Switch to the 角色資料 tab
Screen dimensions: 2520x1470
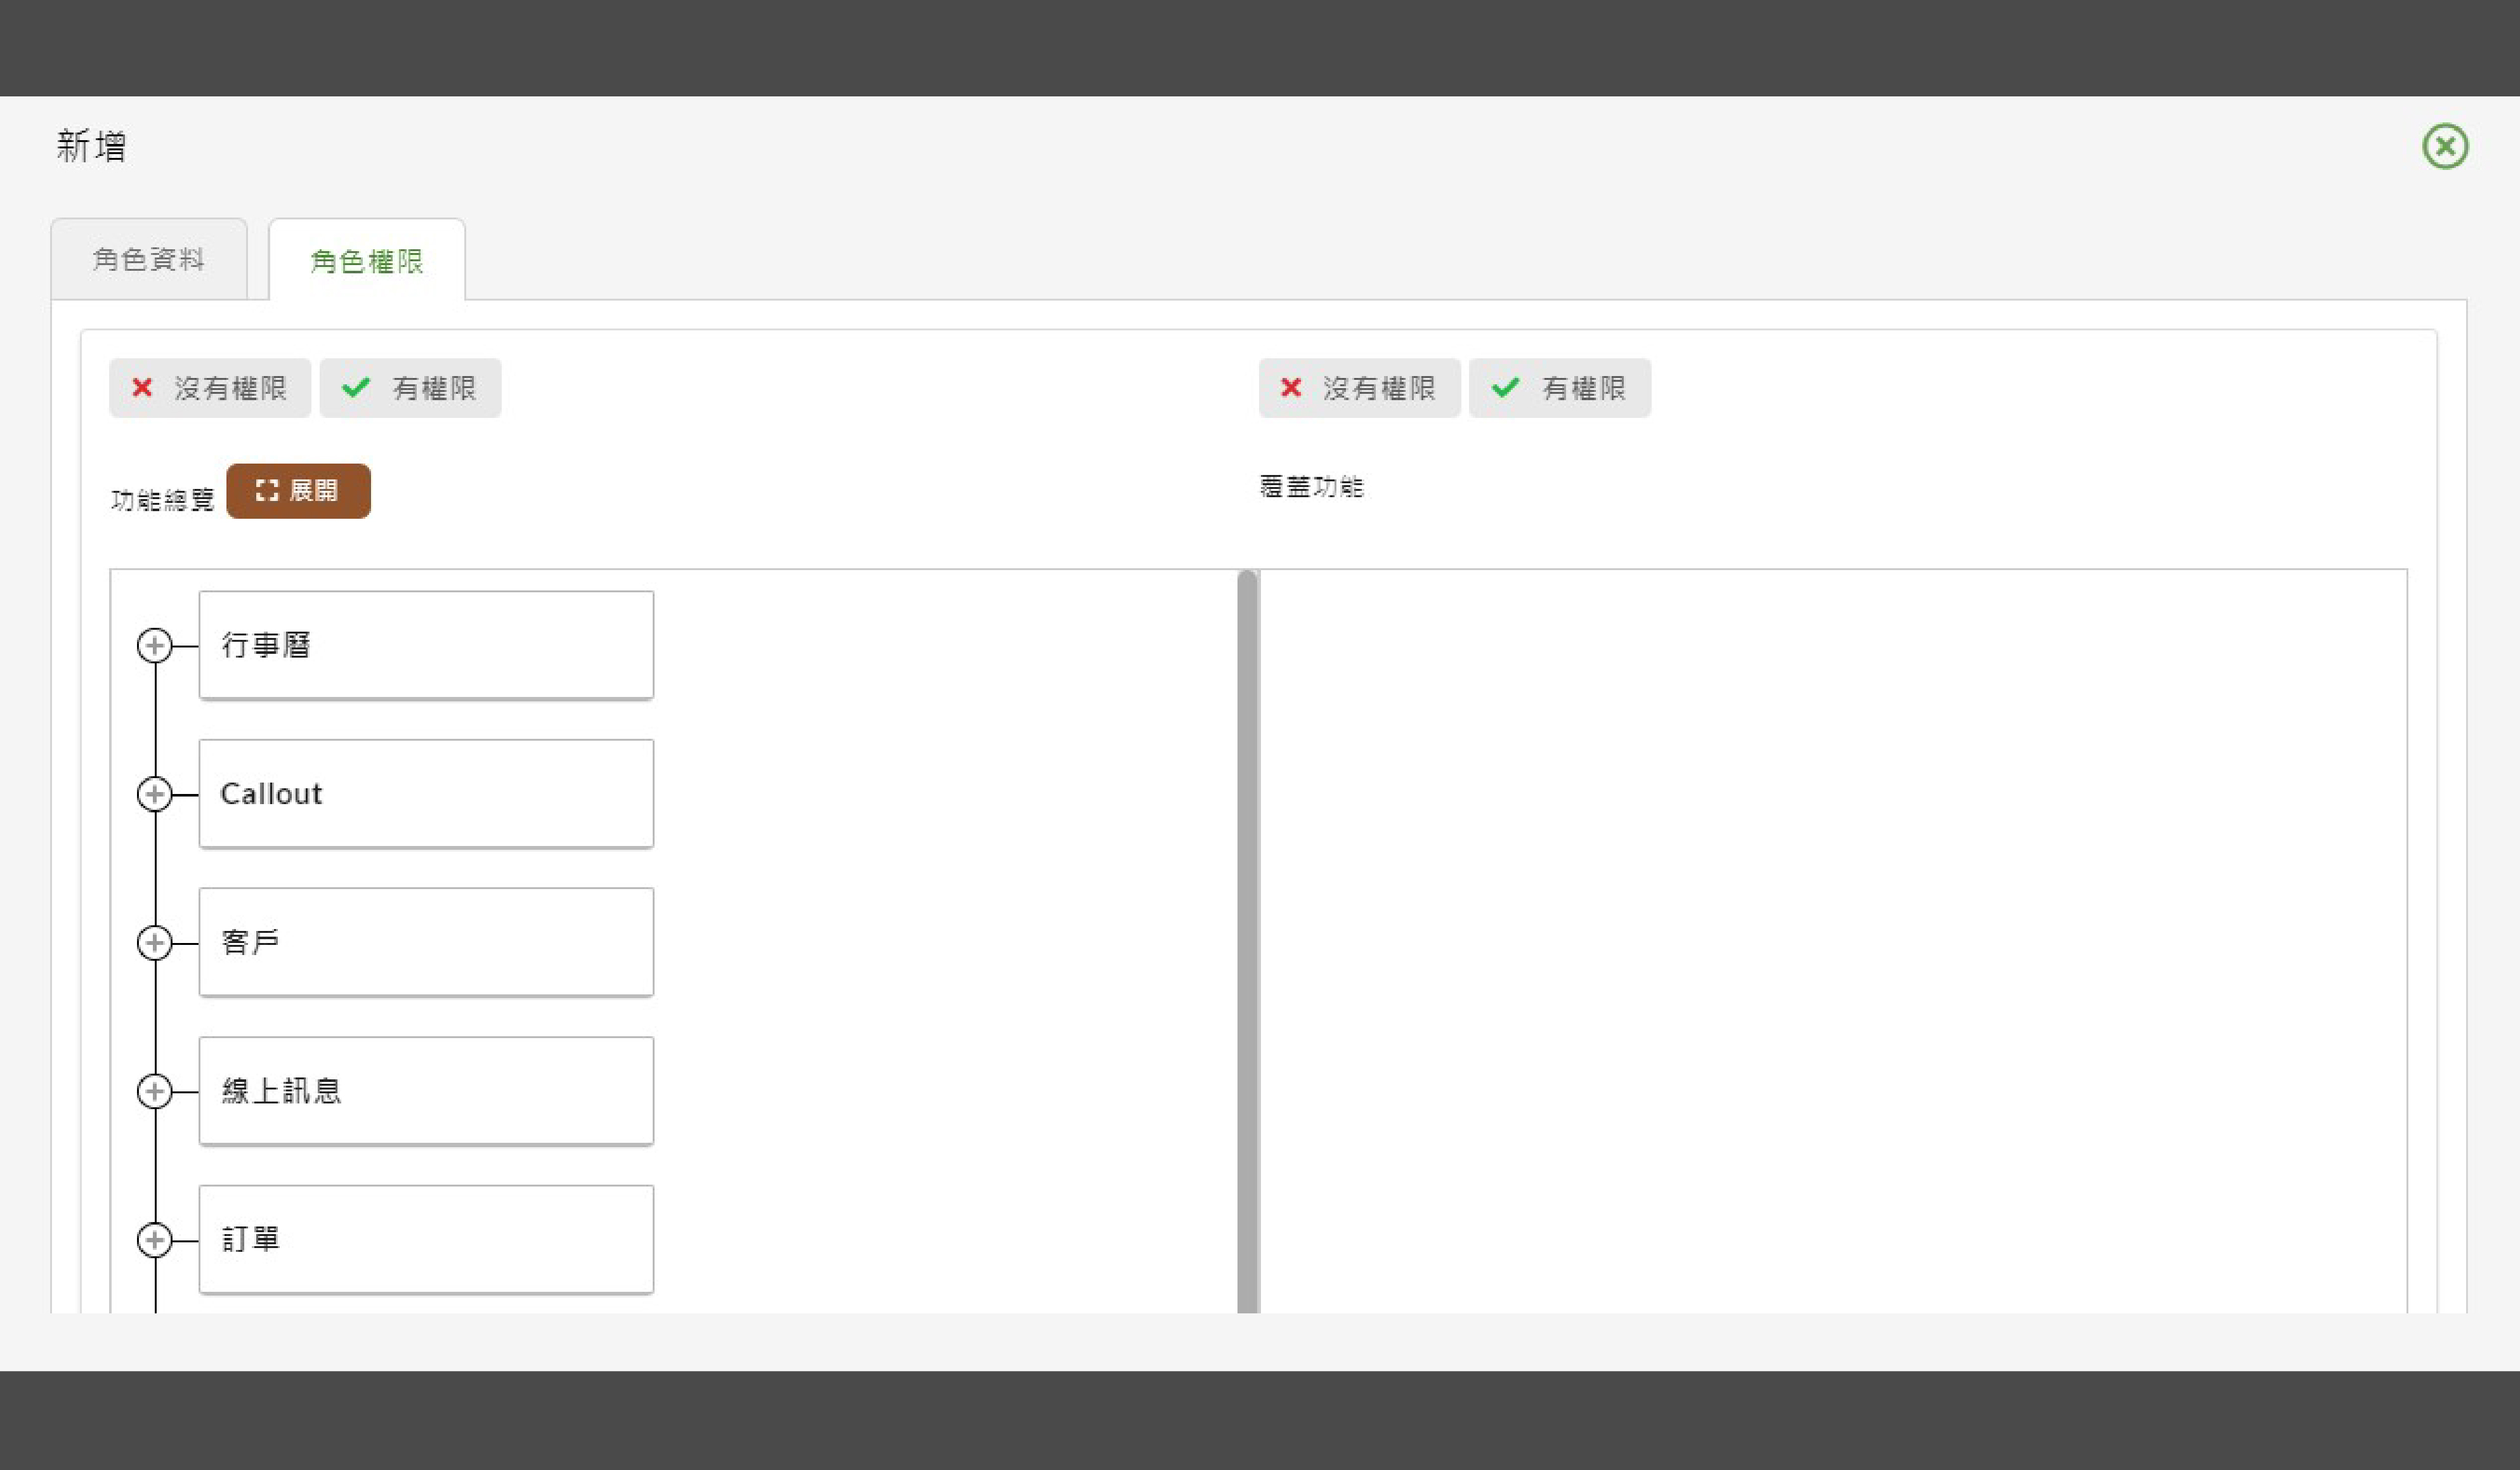click(149, 260)
